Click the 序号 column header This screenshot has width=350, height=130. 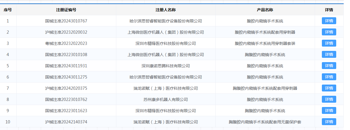click(x=8, y=10)
